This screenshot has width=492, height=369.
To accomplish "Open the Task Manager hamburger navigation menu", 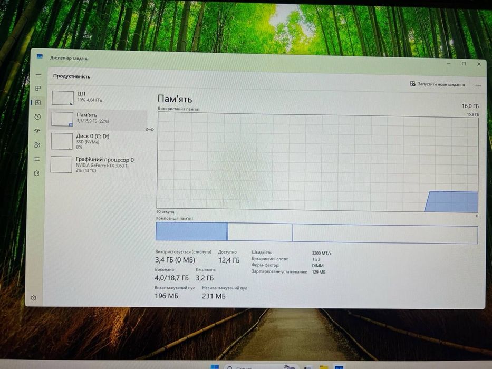I will [x=38, y=75].
